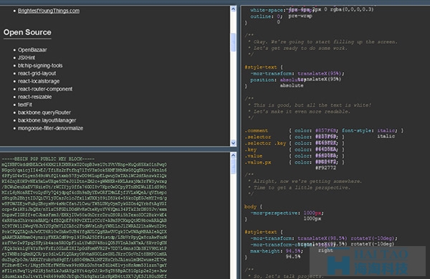Click the "Let's make it even more readable" comment
Screen dimensions: 430x279
[x=302, y=112]
